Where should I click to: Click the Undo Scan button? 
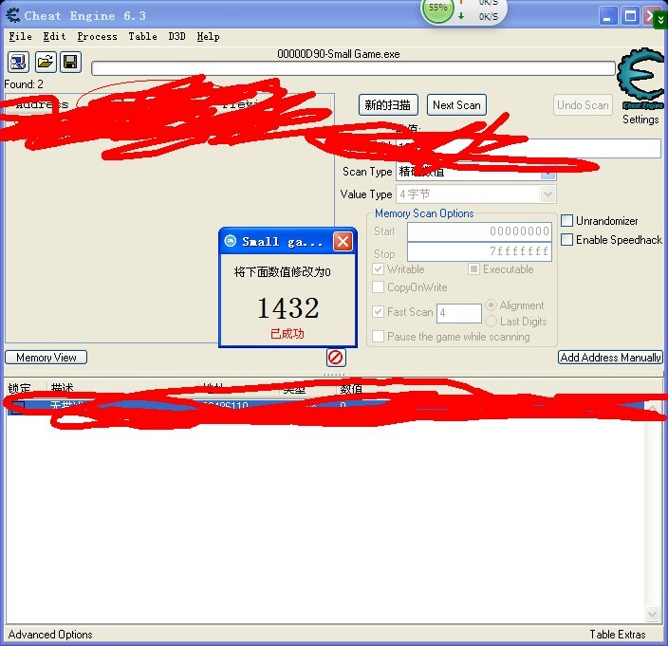point(583,105)
